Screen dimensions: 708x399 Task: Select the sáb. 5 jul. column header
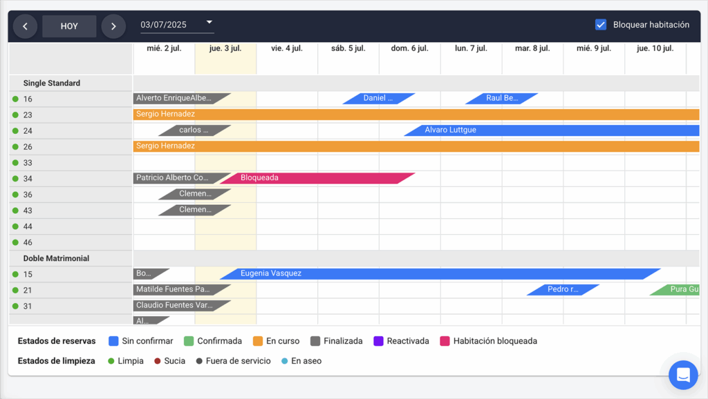click(x=348, y=48)
